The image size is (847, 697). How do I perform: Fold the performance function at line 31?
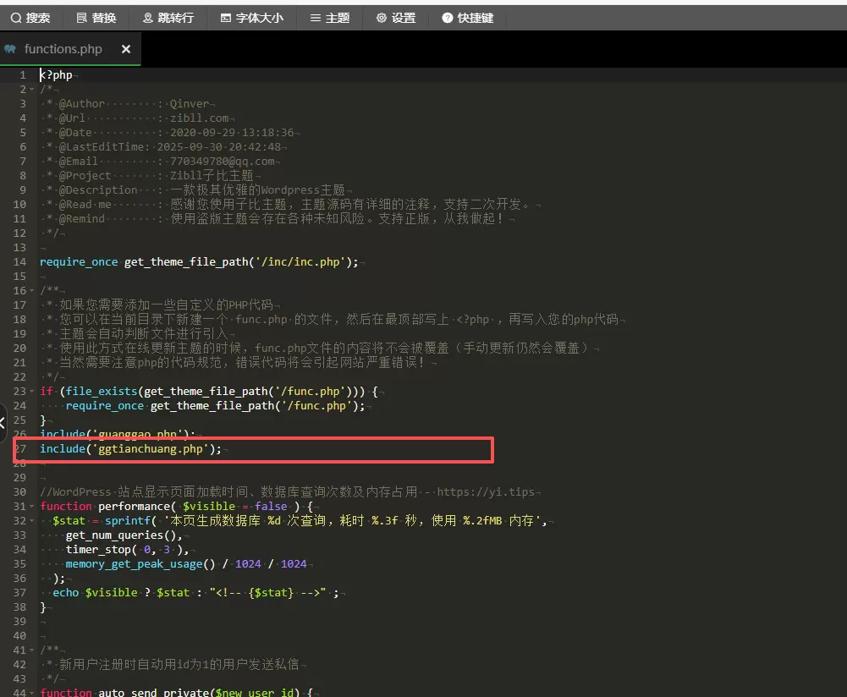coord(32,507)
